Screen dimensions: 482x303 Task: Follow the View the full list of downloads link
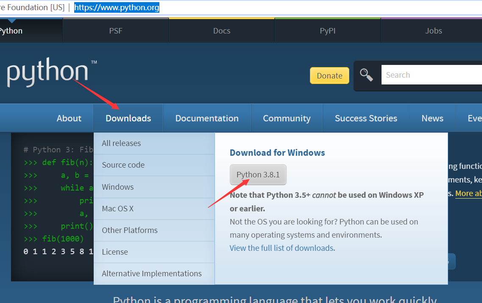click(281, 248)
